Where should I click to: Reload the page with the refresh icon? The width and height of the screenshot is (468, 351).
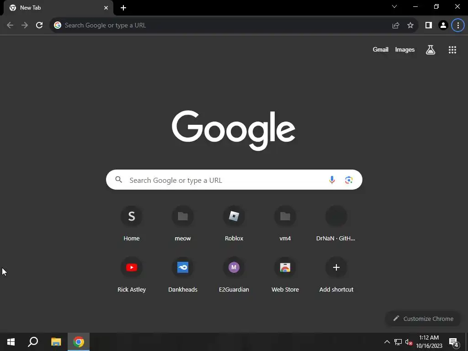pyautogui.click(x=39, y=26)
